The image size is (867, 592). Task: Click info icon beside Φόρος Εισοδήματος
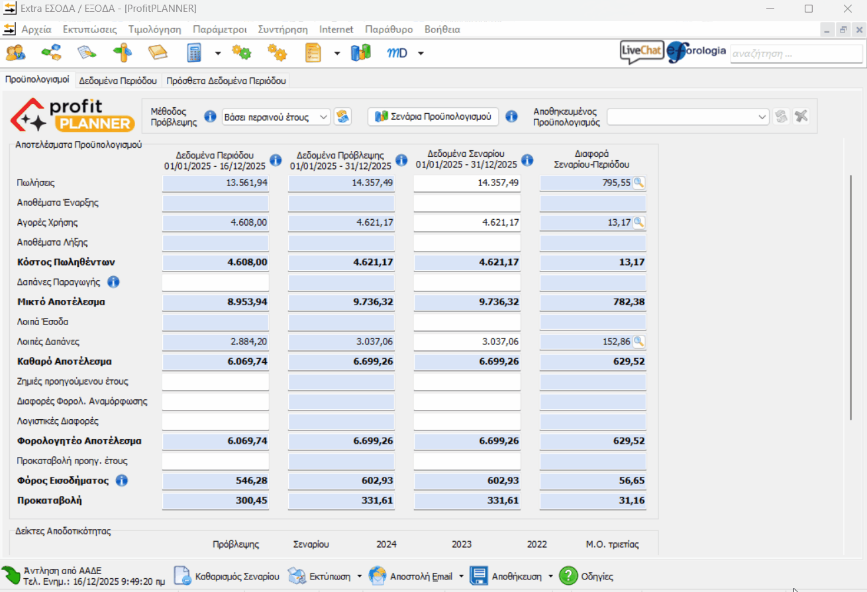click(x=122, y=481)
